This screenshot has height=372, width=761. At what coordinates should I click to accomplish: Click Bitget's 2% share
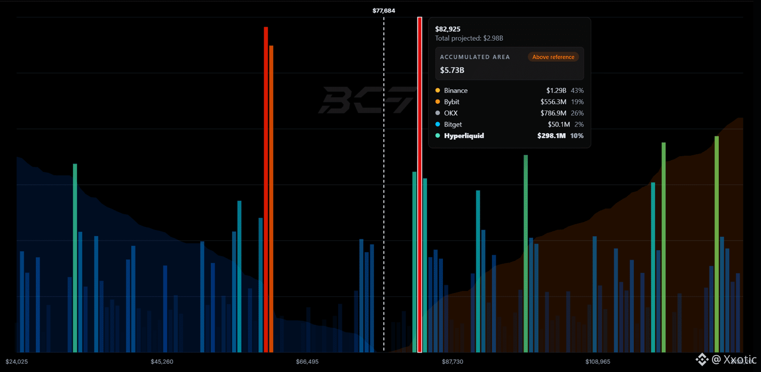click(x=579, y=125)
